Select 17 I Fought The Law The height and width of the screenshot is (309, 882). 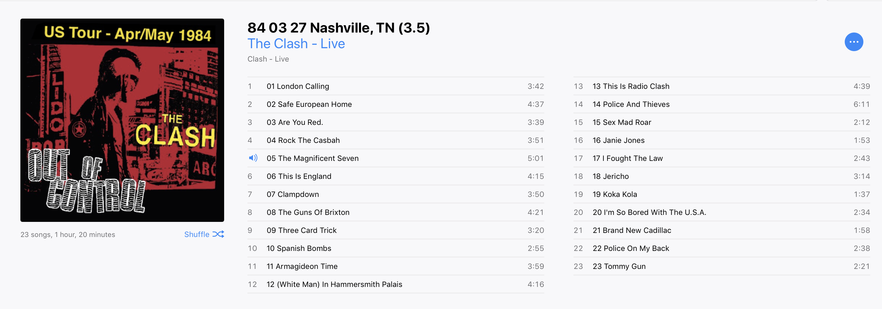point(722,158)
